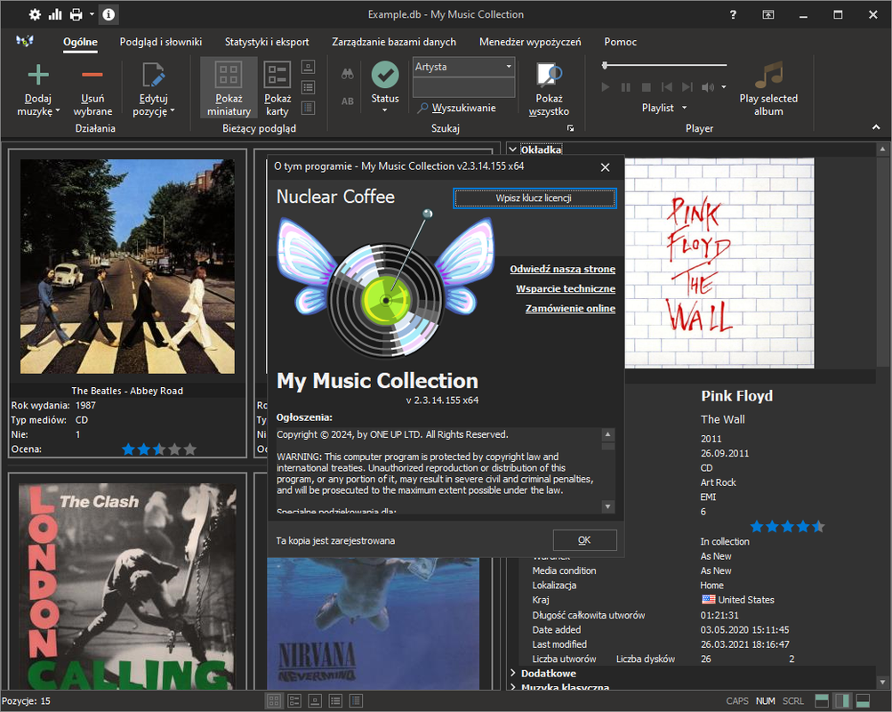The image size is (892, 712).
Task: Open the Playlist dropdown
Action: point(663,108)
